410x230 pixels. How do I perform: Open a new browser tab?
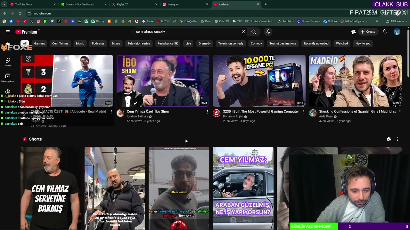[266, 4]
